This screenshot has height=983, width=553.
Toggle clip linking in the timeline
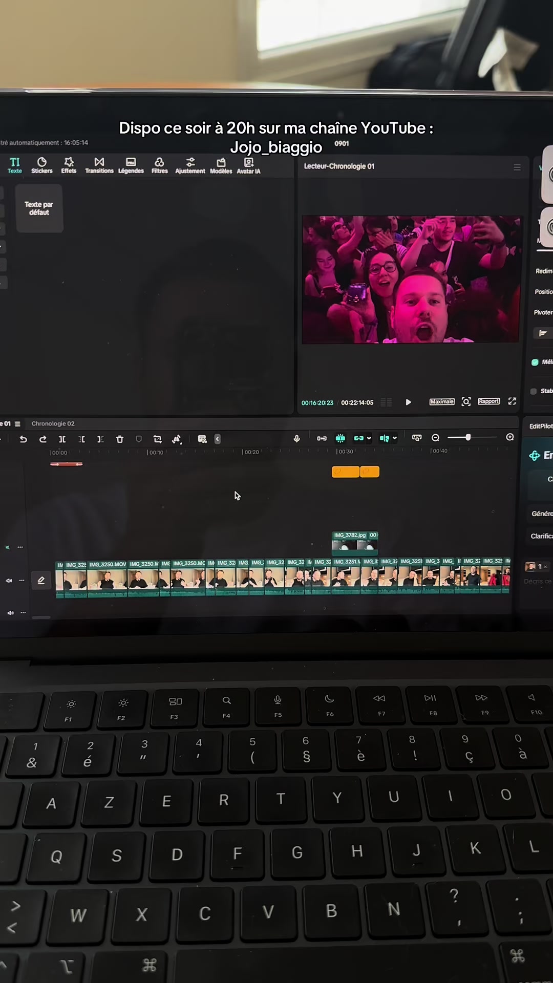pos(358,438)
